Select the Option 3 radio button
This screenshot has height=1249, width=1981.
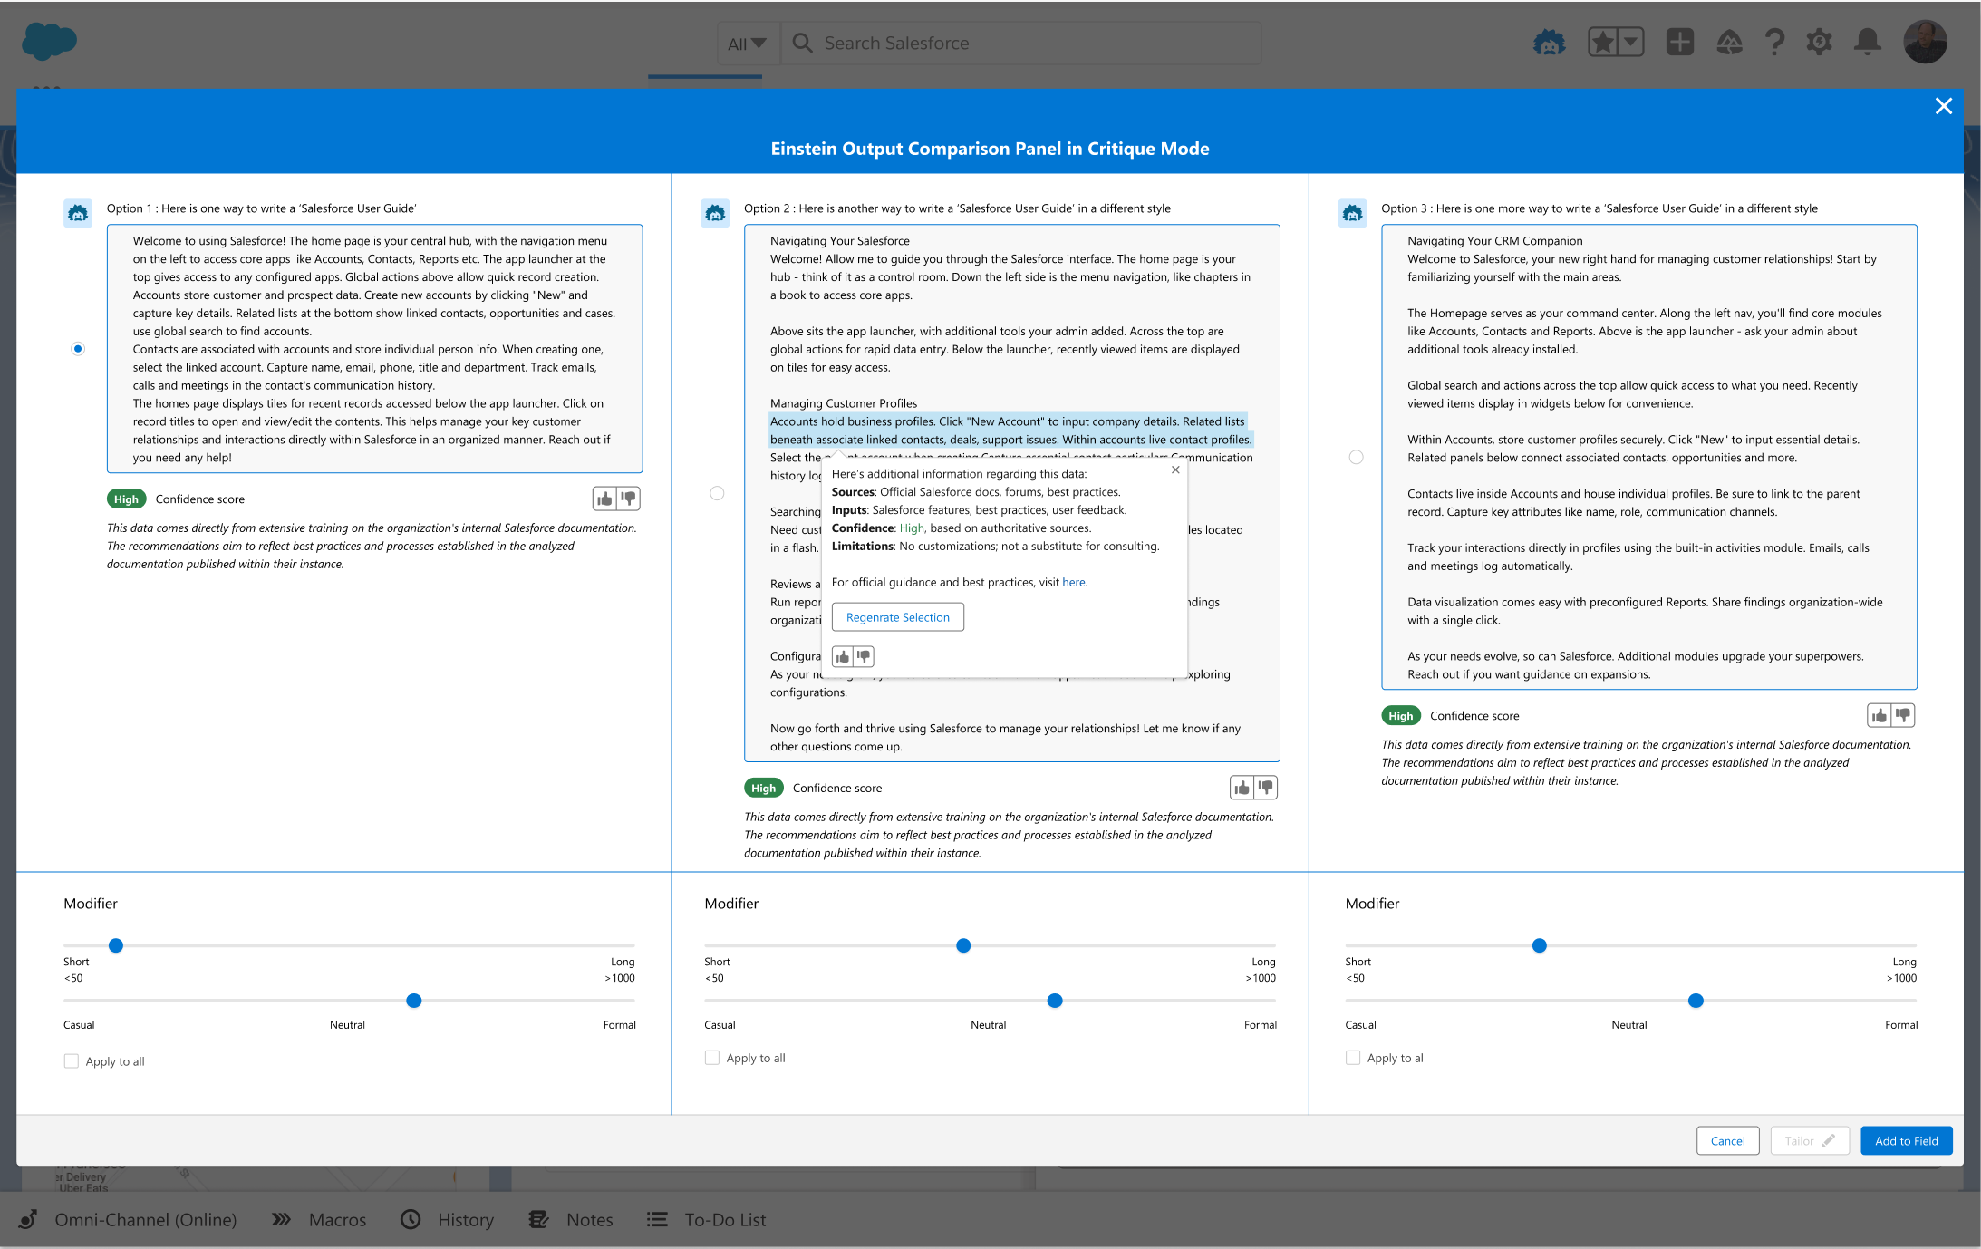point(1356,457)
